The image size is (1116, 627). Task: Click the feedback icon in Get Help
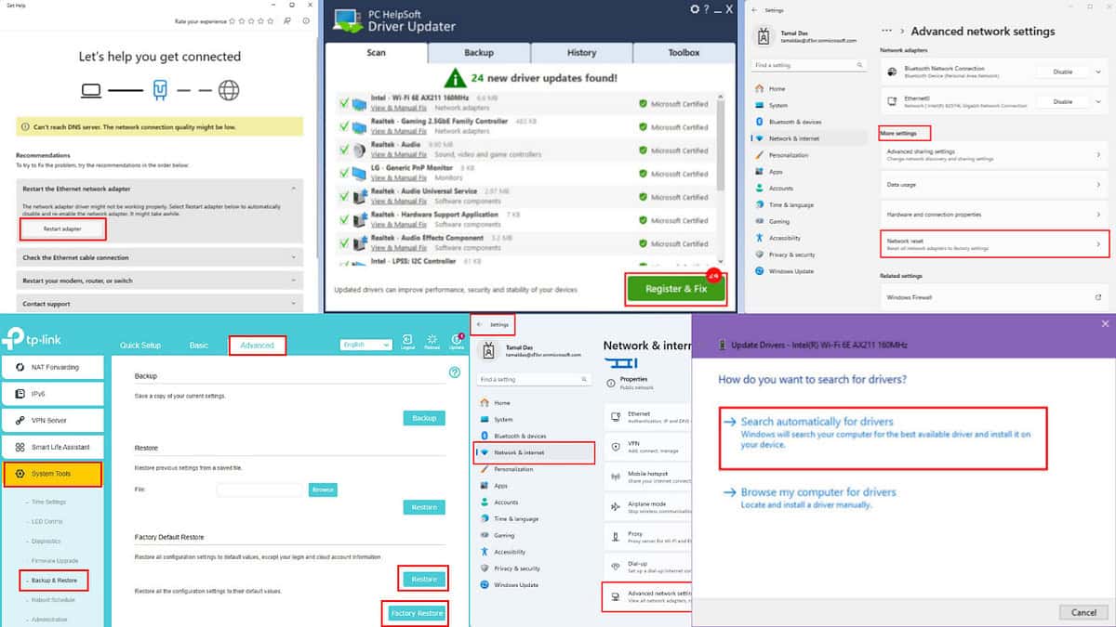click(x=287, y=20)
